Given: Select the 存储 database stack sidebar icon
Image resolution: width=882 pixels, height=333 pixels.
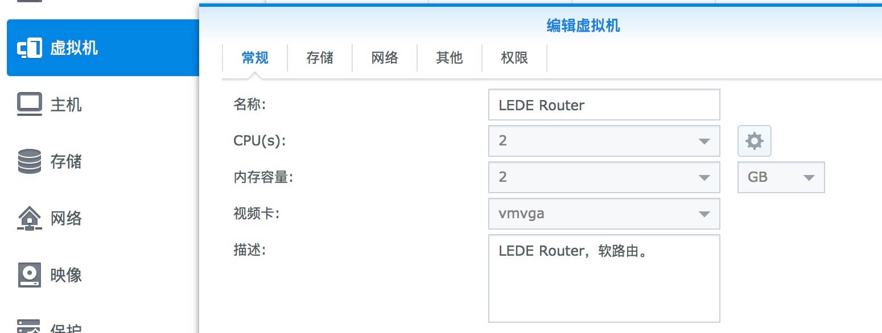Looking at the screenshot, I should click(30, 161).
